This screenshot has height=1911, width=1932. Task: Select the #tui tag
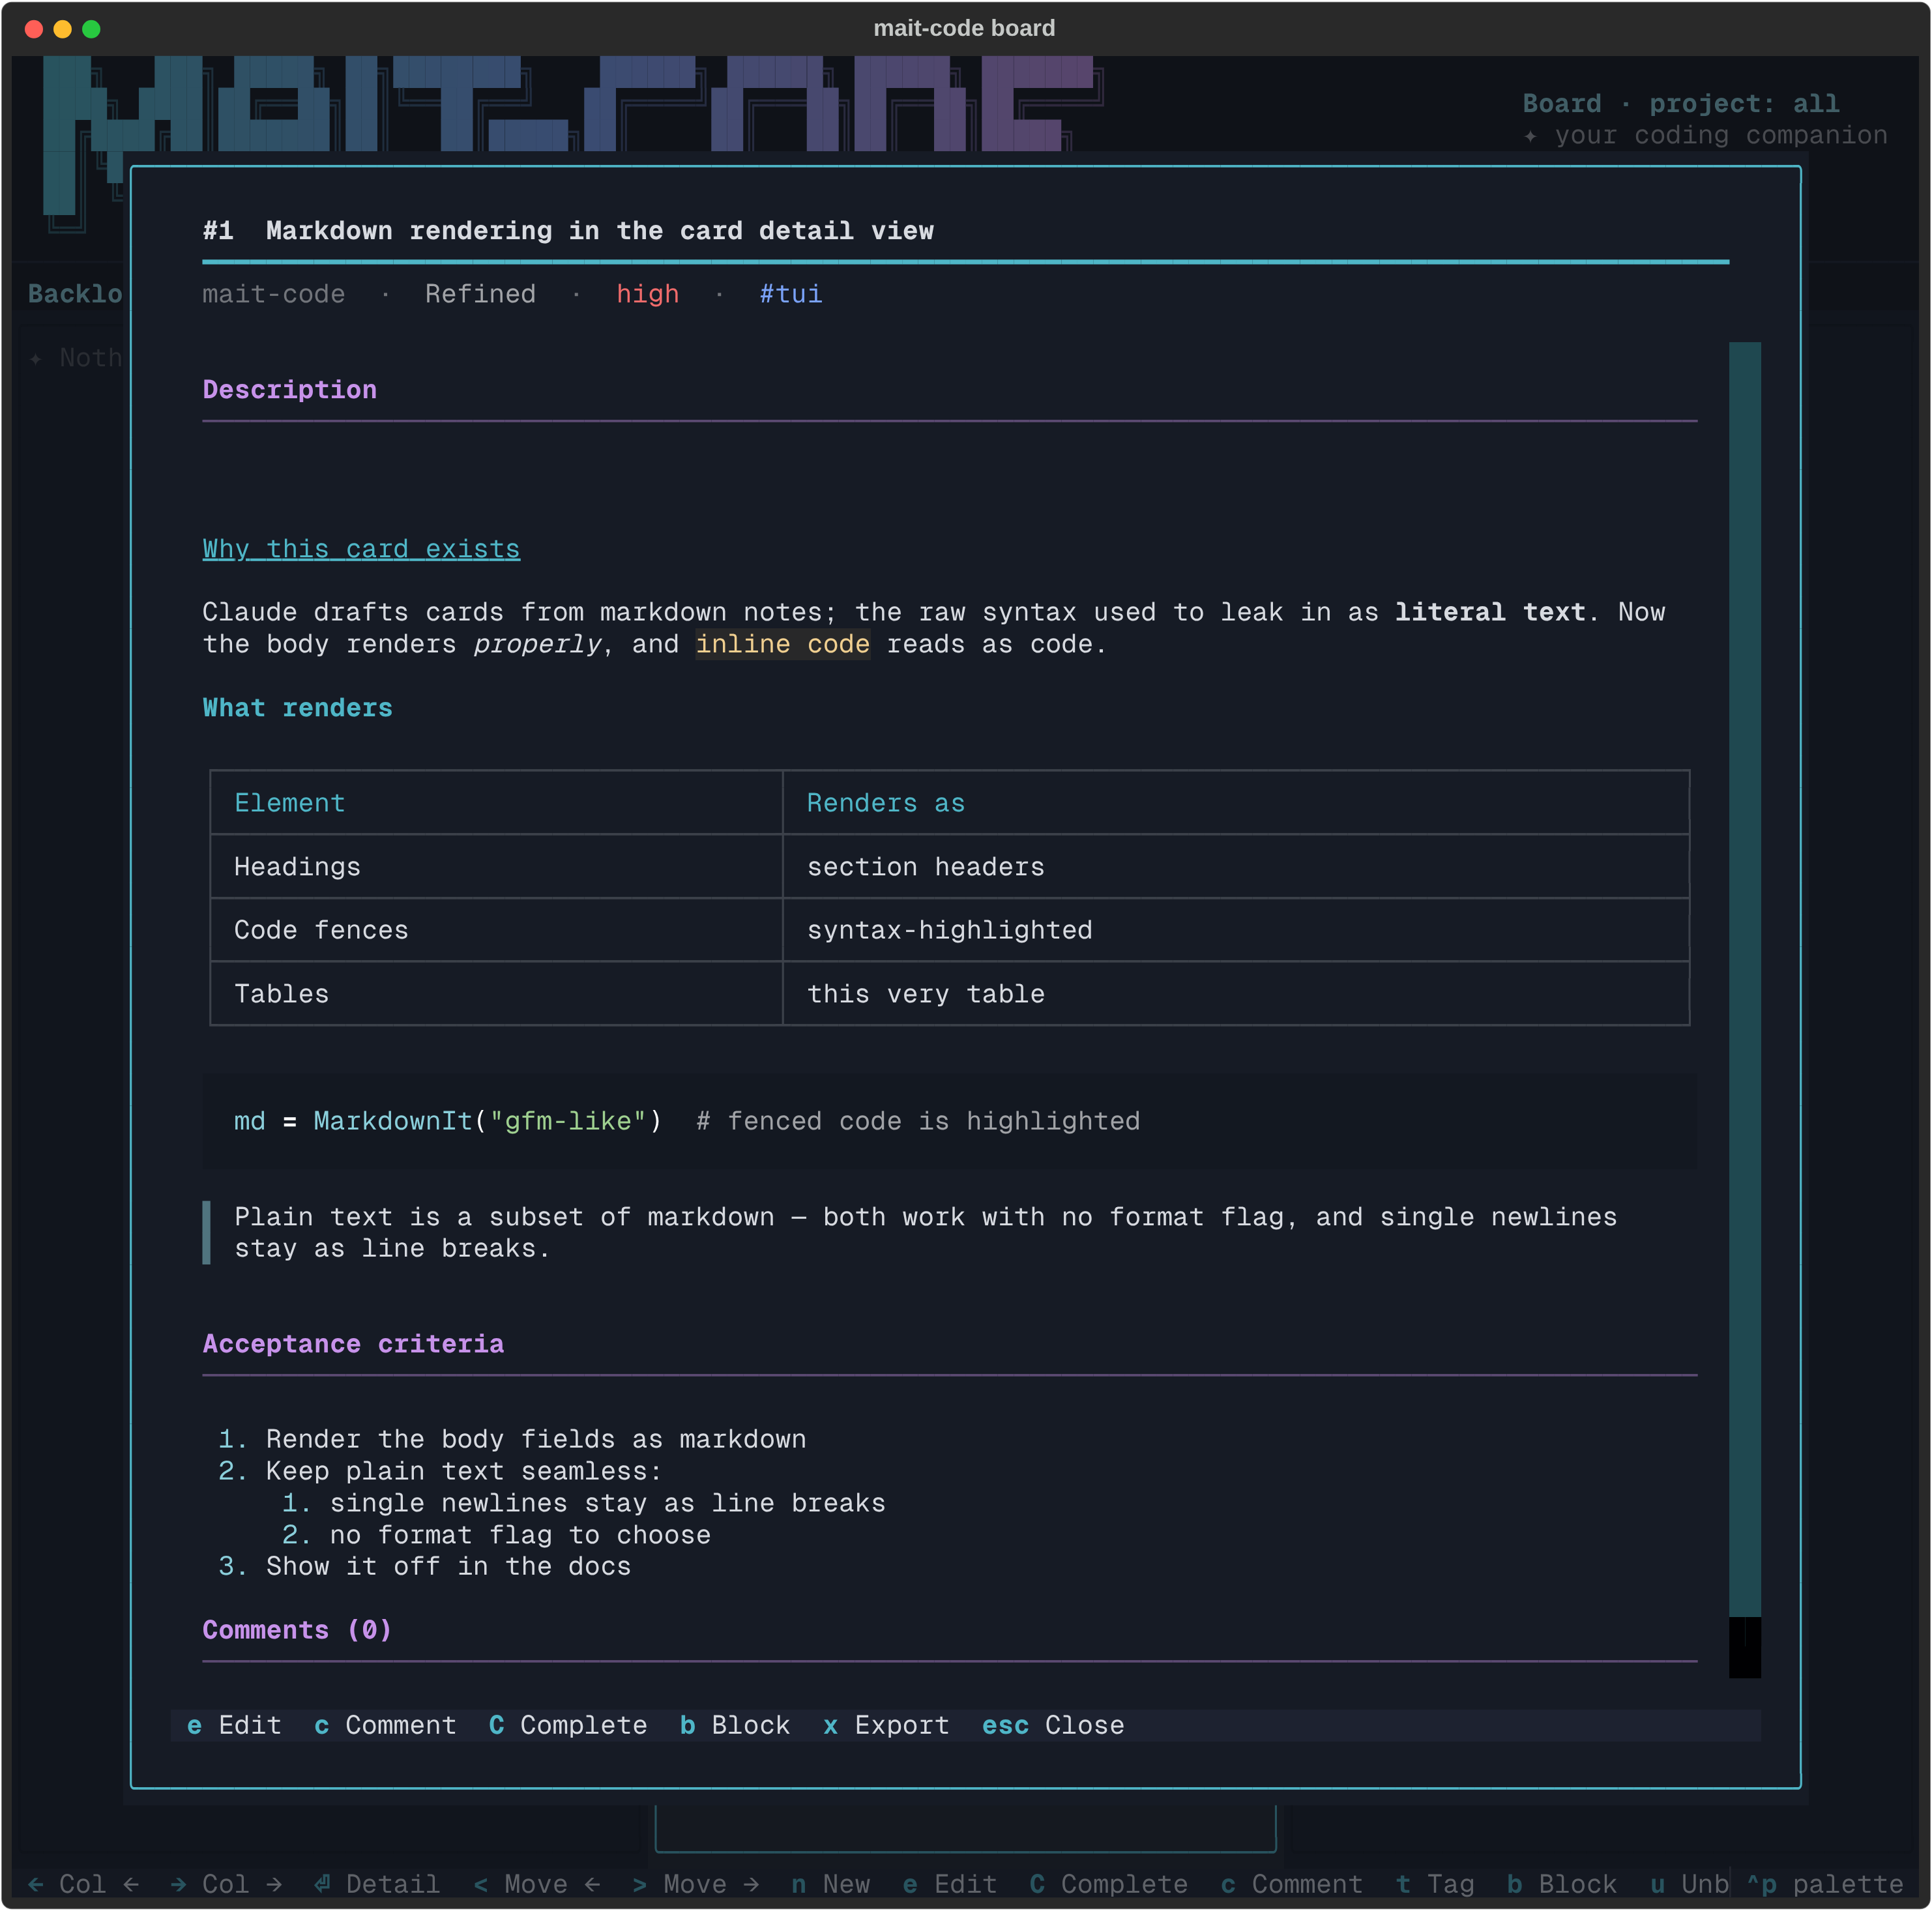coord(790,294)
